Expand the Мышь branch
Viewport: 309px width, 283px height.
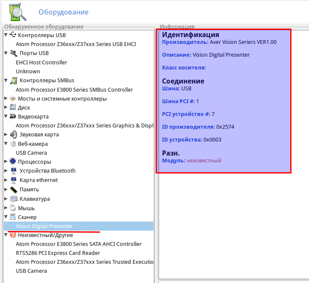pyautogui.click(x=6, y=208)
